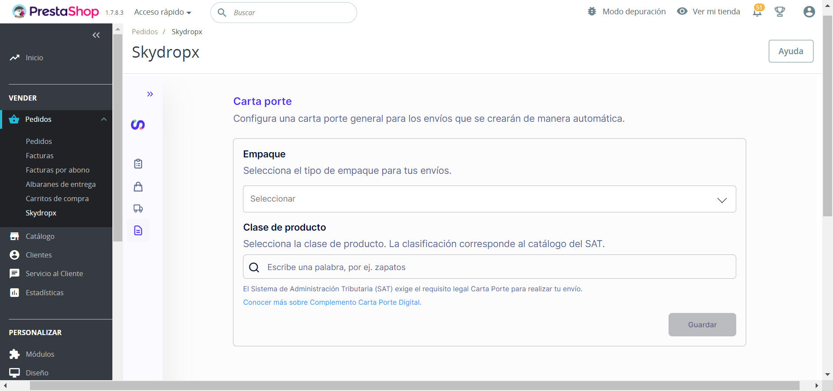The width and height of the screenshot is (833, 391).
Task: Click the sidebar vertical scrollbar thumb
Action: pos(118,138)
